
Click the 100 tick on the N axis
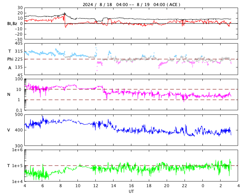click(19, 79)
